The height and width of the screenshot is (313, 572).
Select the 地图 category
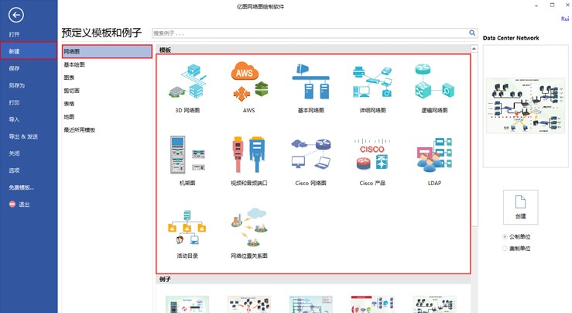tap(69, 117)
